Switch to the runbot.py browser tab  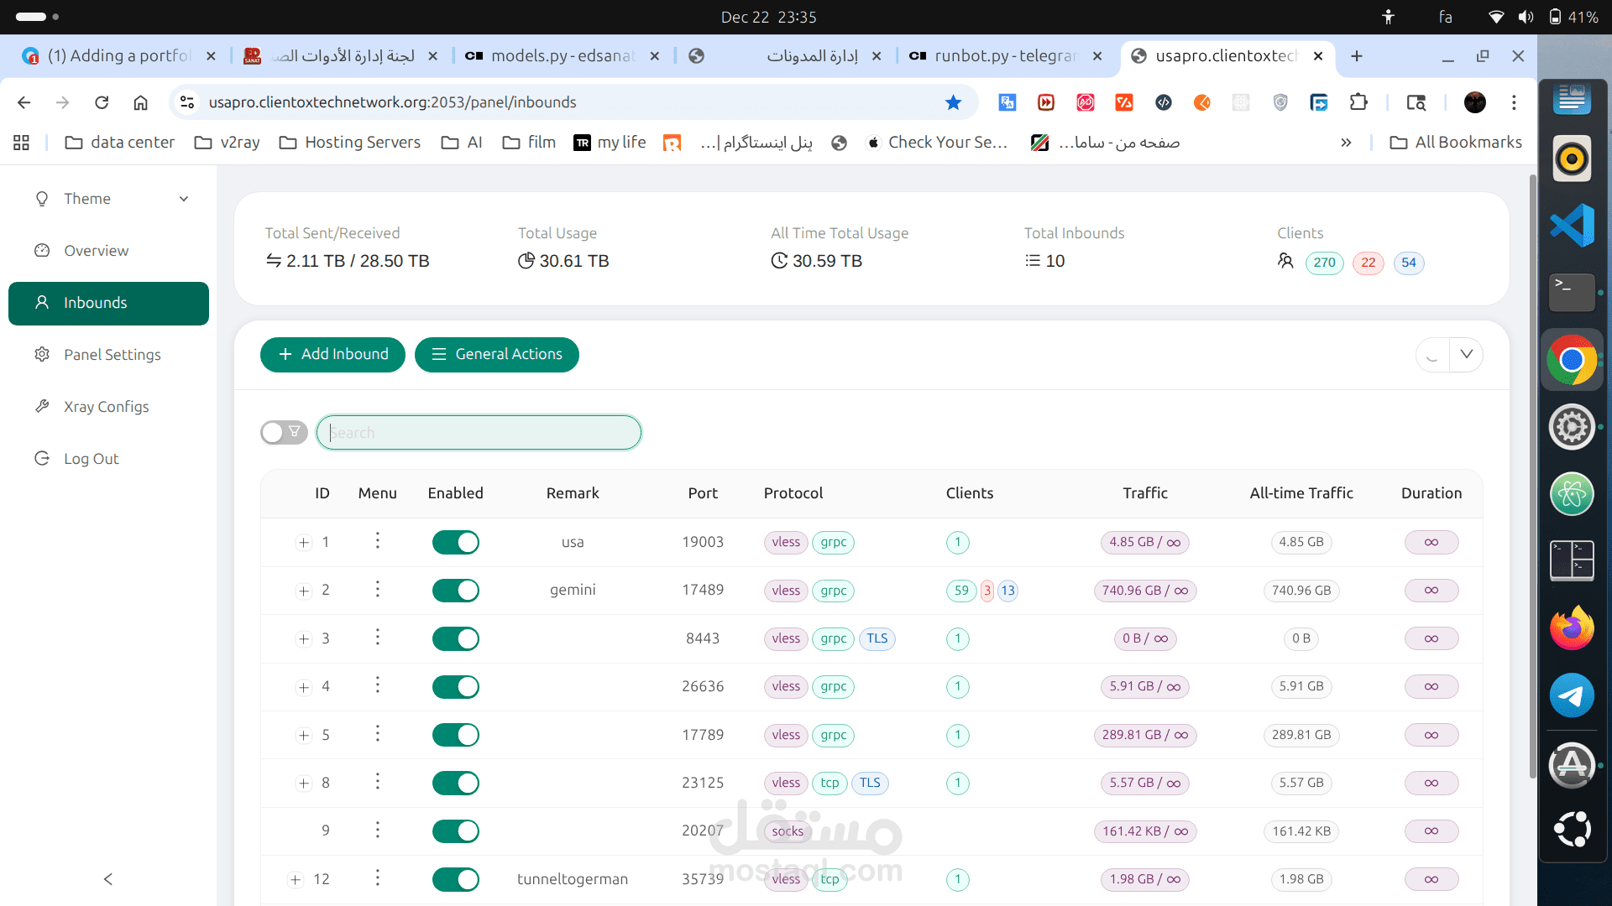pos(994,56)
